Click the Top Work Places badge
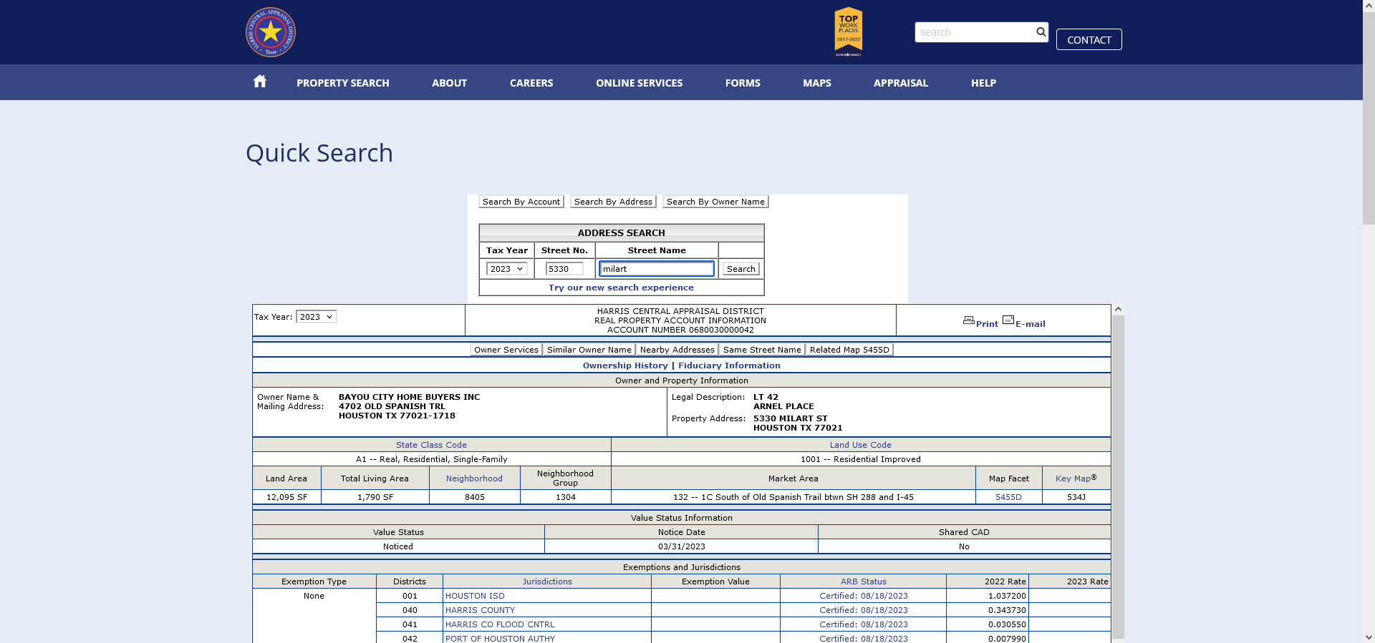The image size is (1375, 643). pyautogui.click(x=849, y=32)
